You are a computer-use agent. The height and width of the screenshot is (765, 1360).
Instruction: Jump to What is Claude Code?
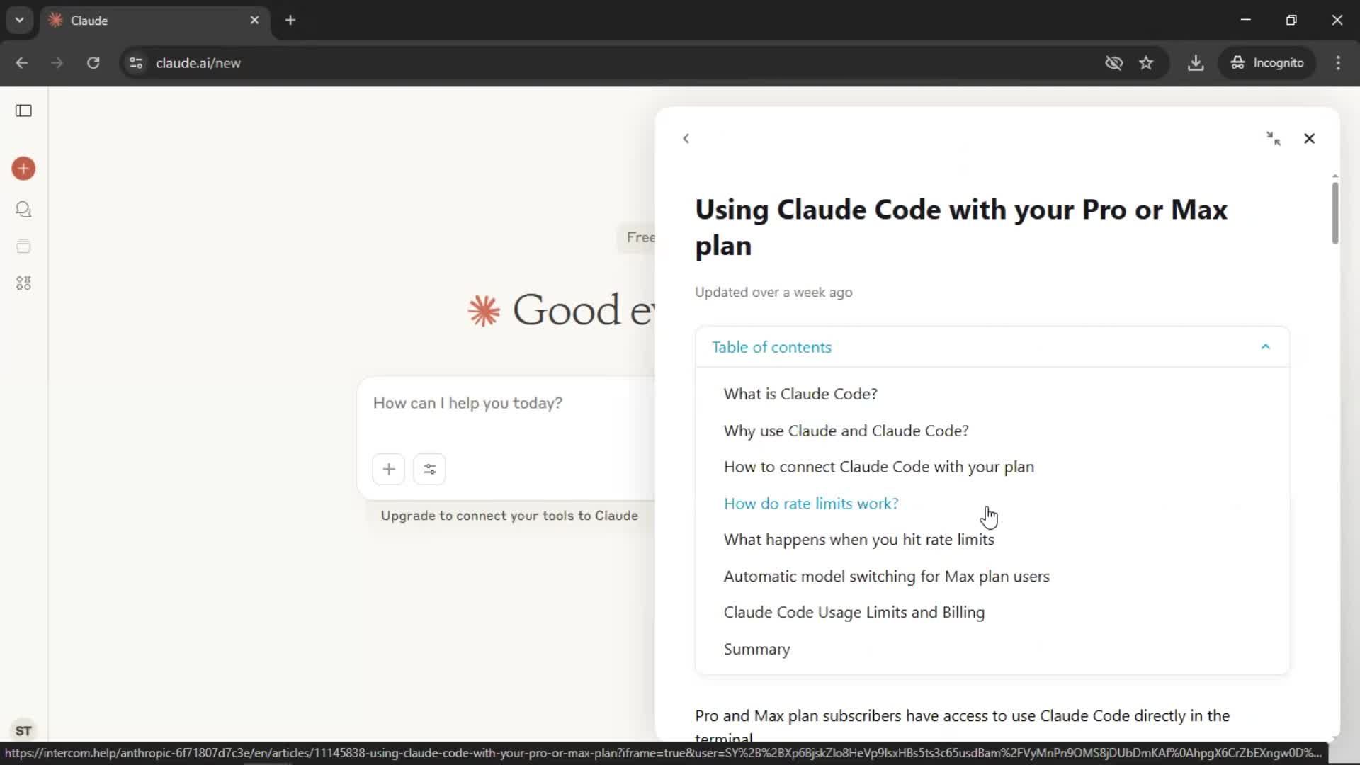tap(800, 394)
